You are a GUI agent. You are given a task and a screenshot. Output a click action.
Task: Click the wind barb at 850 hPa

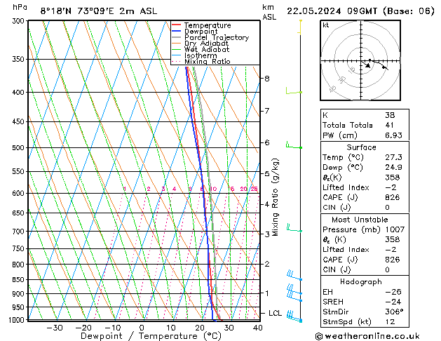click(294, 275)
